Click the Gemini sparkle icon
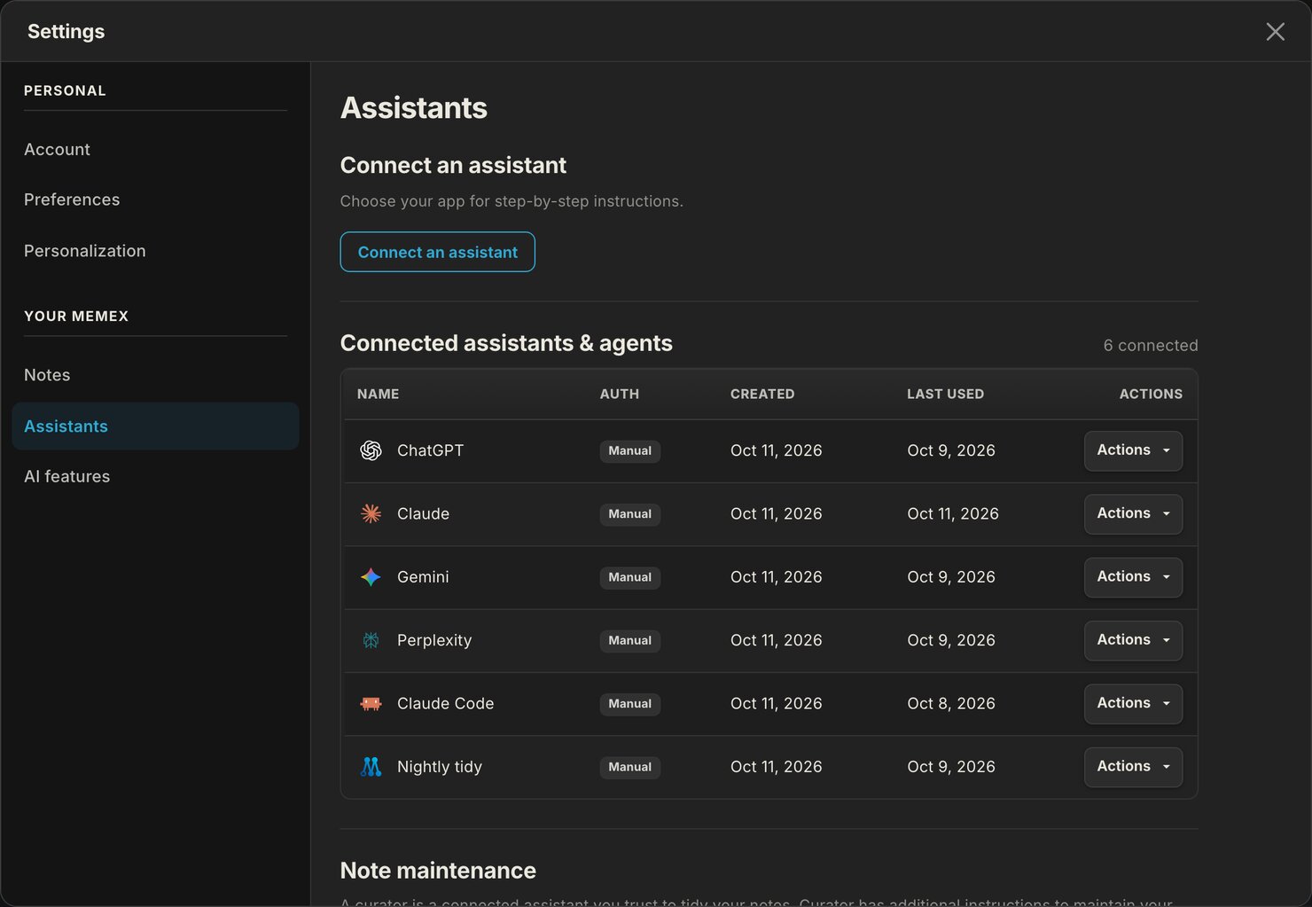1312x907 pixels. pos(371,577)
